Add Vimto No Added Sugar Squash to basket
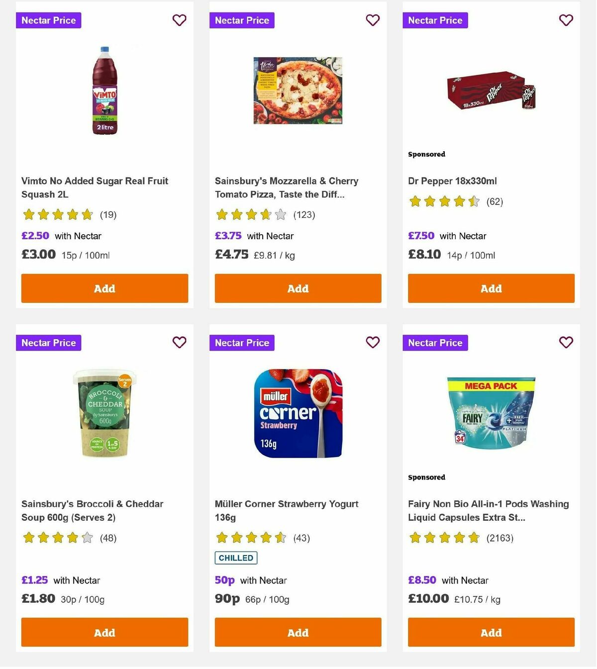 [104, 288]
